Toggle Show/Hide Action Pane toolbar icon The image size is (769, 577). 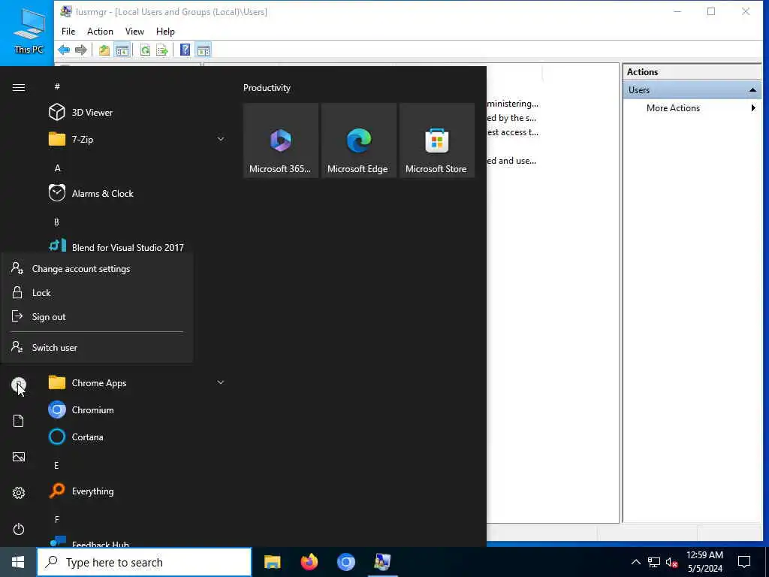click(x=203, y=50)
